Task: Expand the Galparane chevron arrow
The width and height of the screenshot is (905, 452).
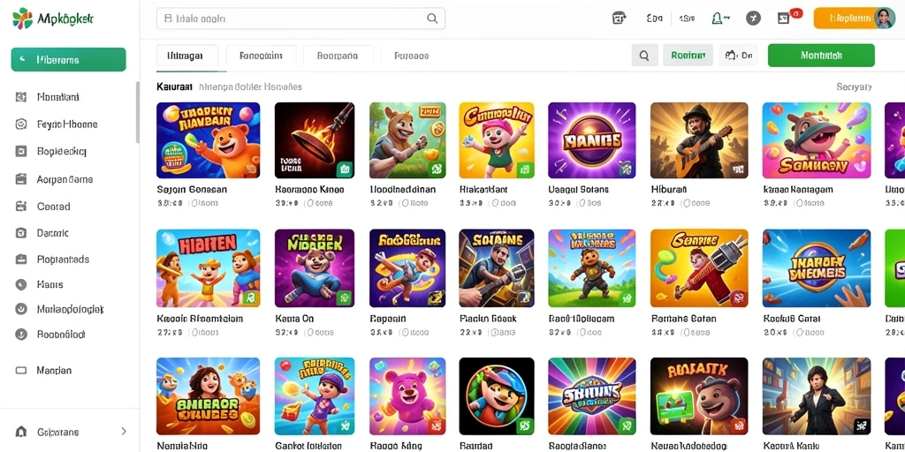Action: point(124,431)
